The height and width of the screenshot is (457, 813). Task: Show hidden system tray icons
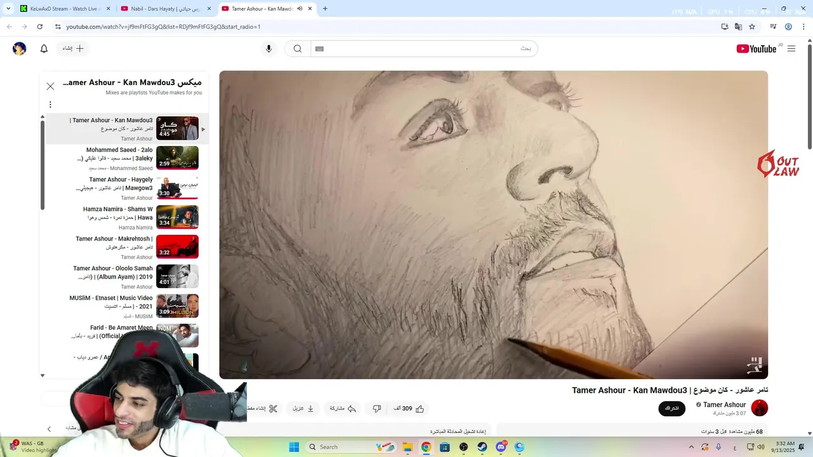coord(692,447)
